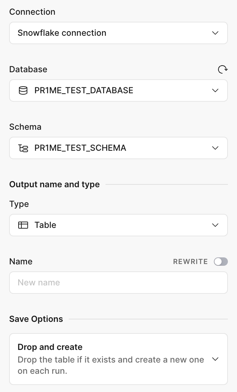This screenshot has height=392, width=237.
Task: Click the schema hierarchy icon
Action: click(x=23, y=148)
